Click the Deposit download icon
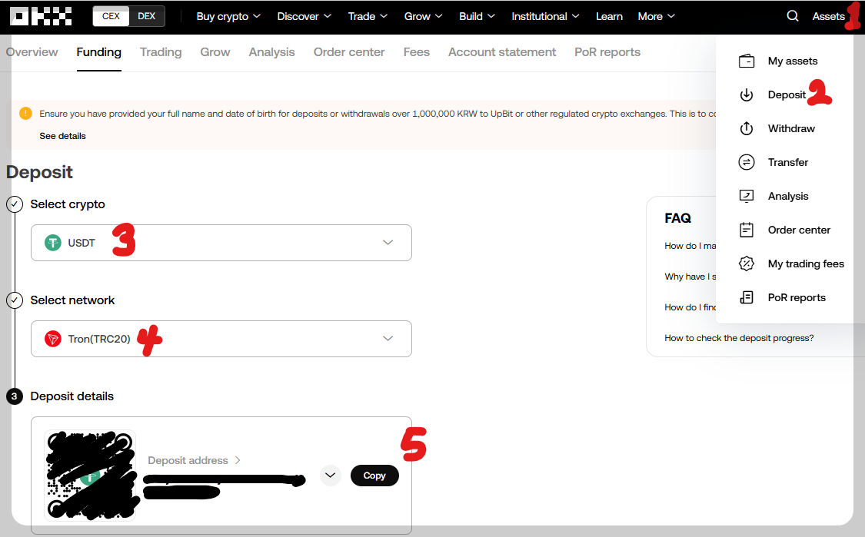This screenshot has height=537, width=865. (747, 94)
